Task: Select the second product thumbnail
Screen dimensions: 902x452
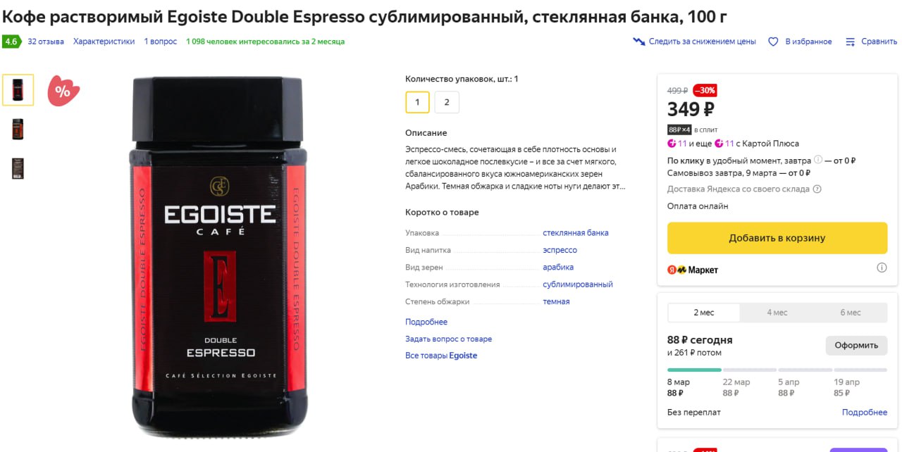Action: tap(18, 129)
